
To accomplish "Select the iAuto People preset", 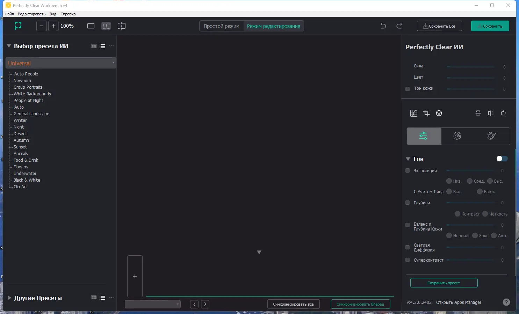I will [x=26, y=74].
